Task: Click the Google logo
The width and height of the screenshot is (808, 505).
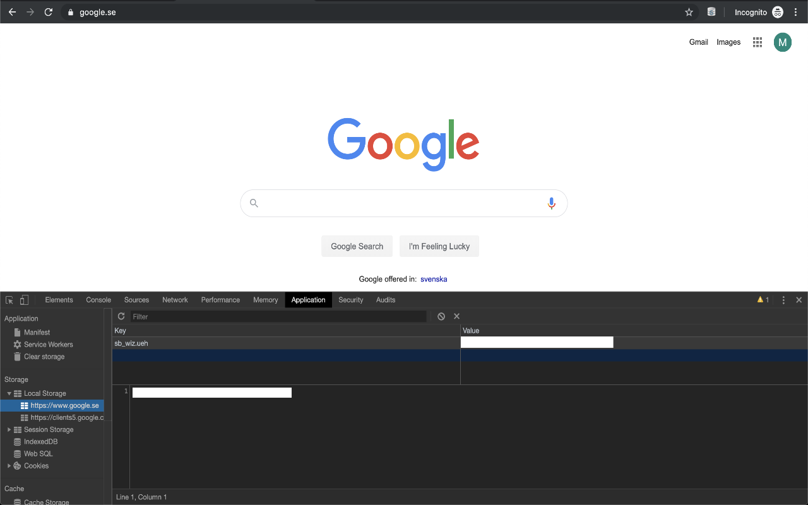Action: (x=404, y=145)
